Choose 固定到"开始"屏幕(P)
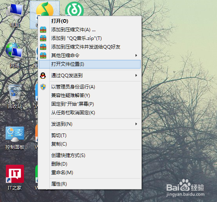This screenshot has width=217, height=202. point(90,104)
